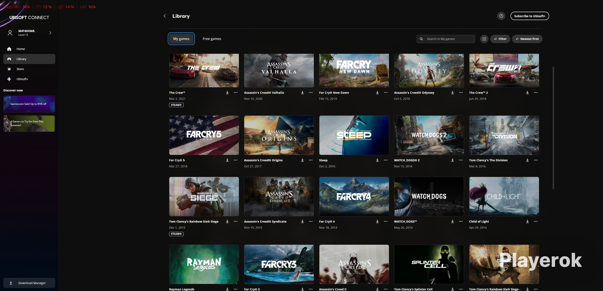Viewport: 603px width, 291px height.
Task: Go back using the arrow beside Library
Action: click(x=165, y=16)
